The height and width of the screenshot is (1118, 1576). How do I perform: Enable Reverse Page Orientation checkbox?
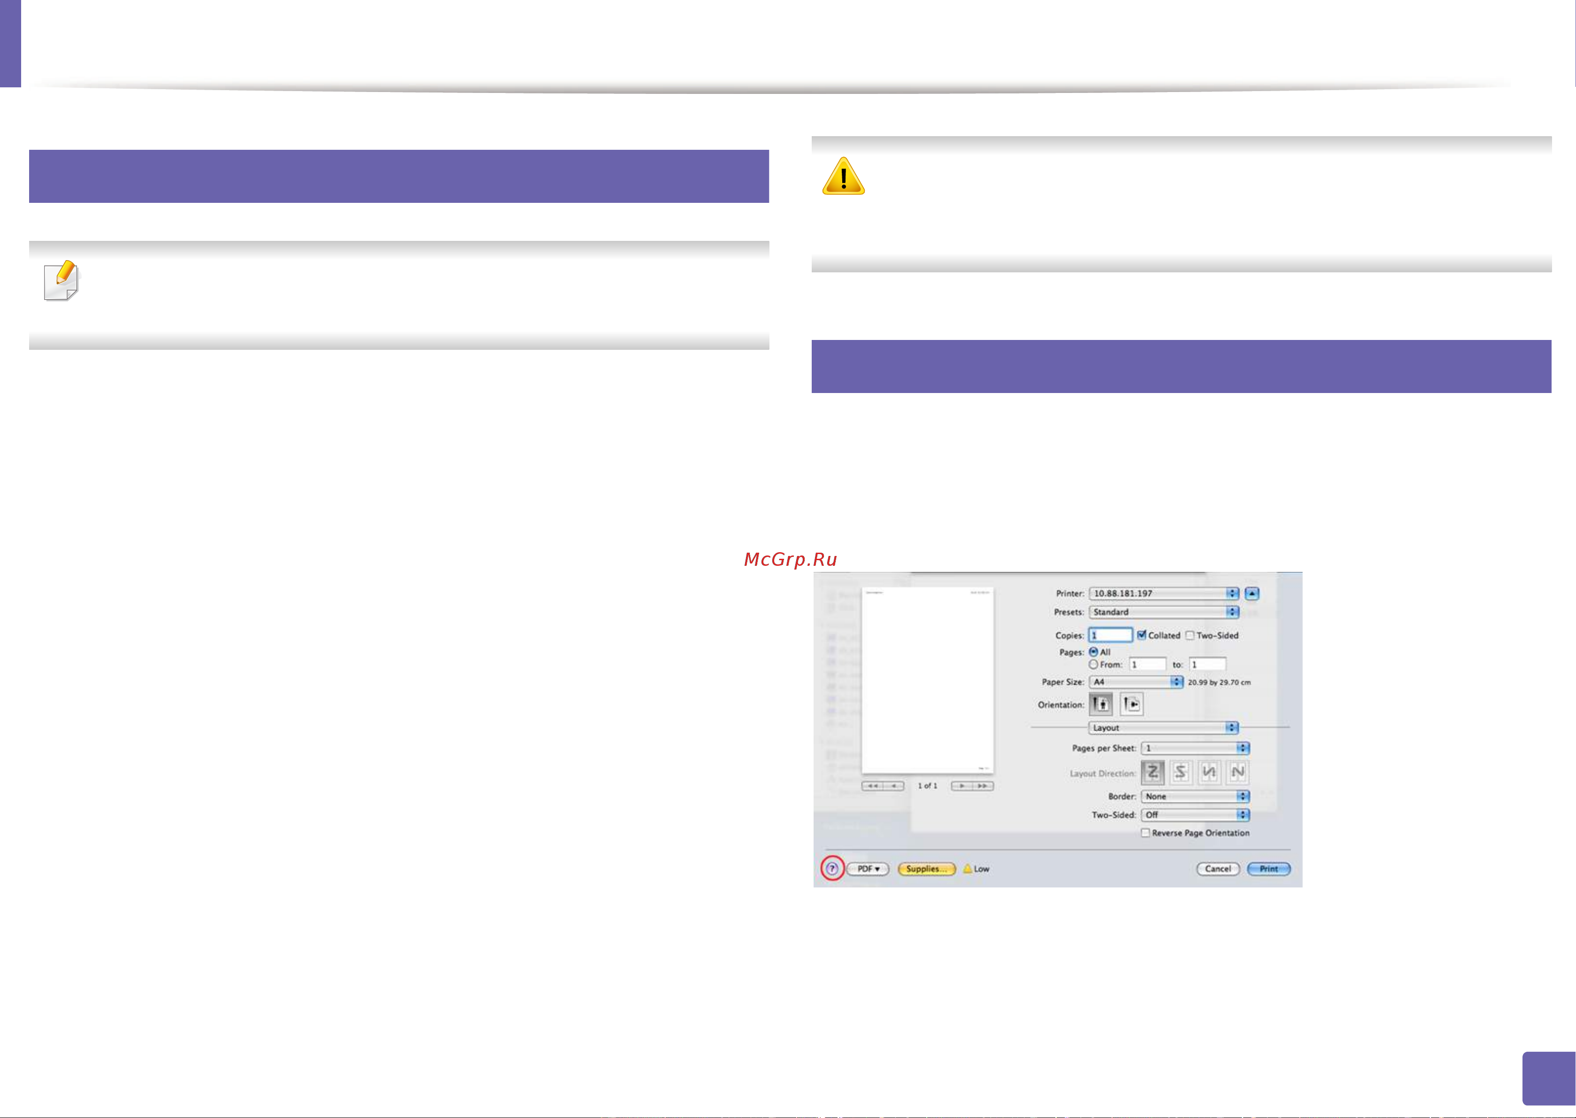click(1145, 833)
